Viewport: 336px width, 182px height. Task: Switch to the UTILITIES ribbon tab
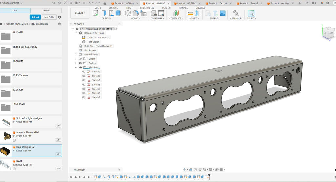tap(200, 8)
